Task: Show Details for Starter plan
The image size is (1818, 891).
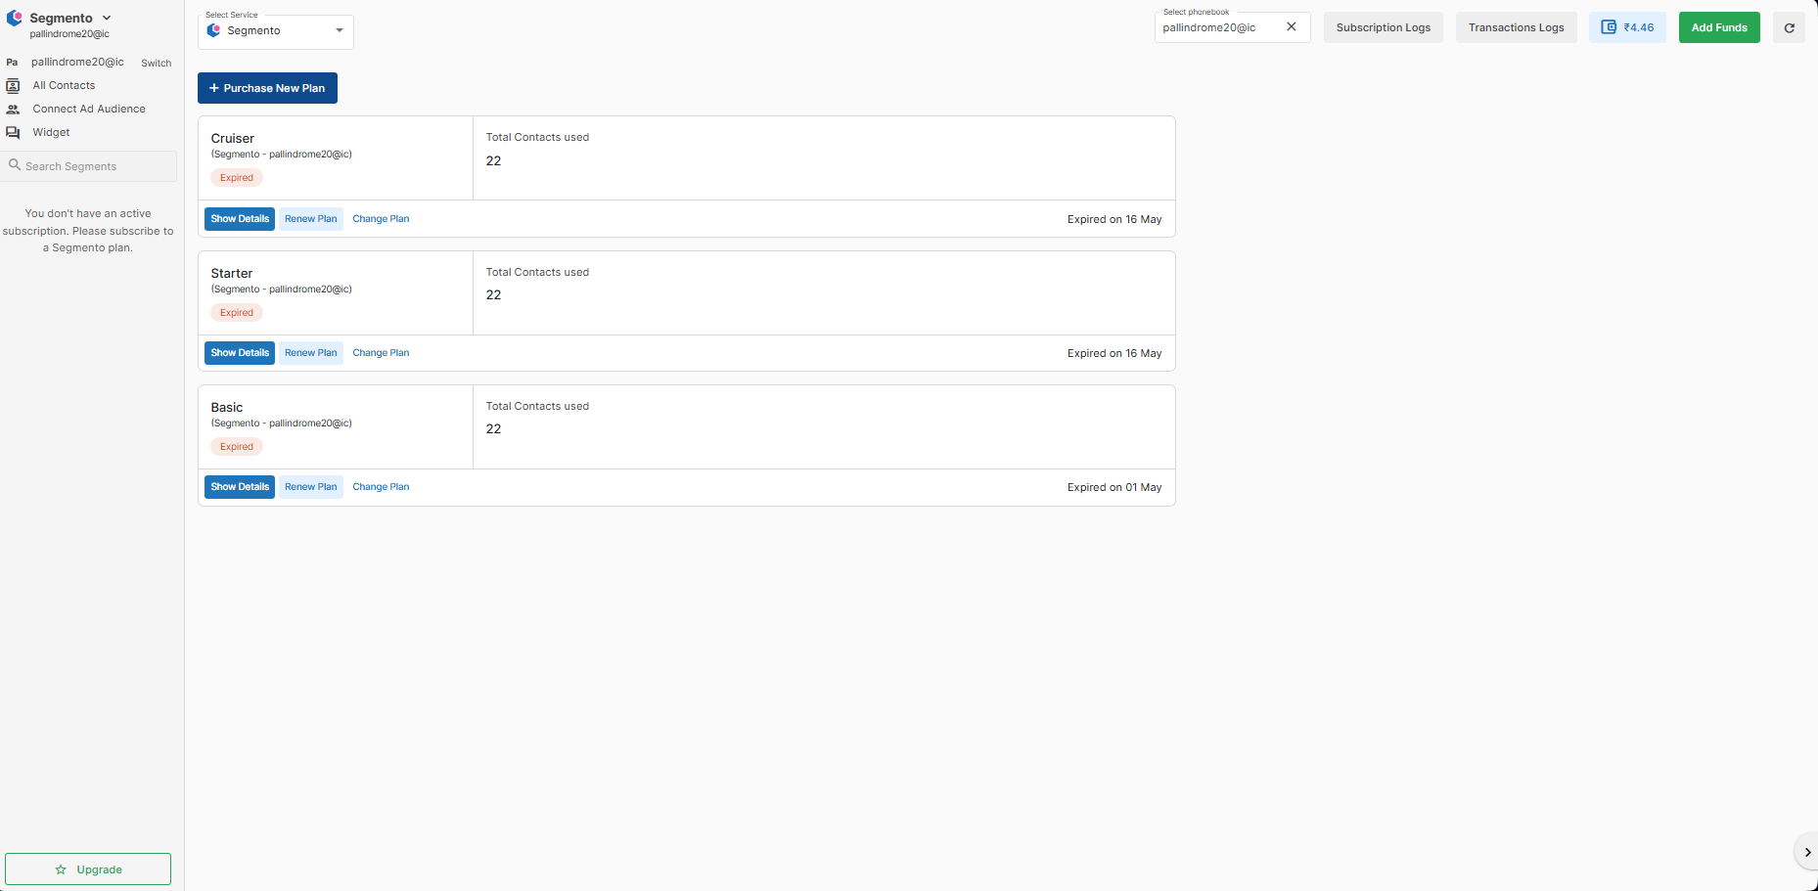Action: [x=240, y=353]
